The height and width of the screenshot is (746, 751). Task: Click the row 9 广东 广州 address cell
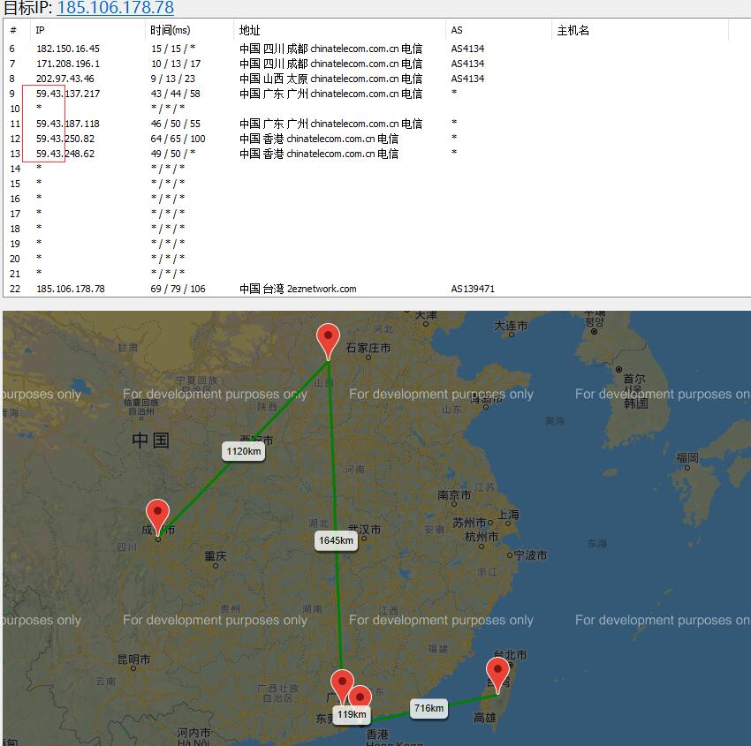(x=330, y=94)
